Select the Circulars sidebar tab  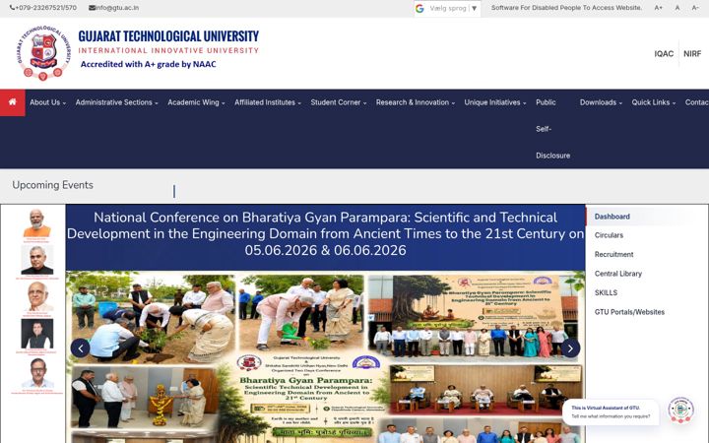[x=609, y=235]
